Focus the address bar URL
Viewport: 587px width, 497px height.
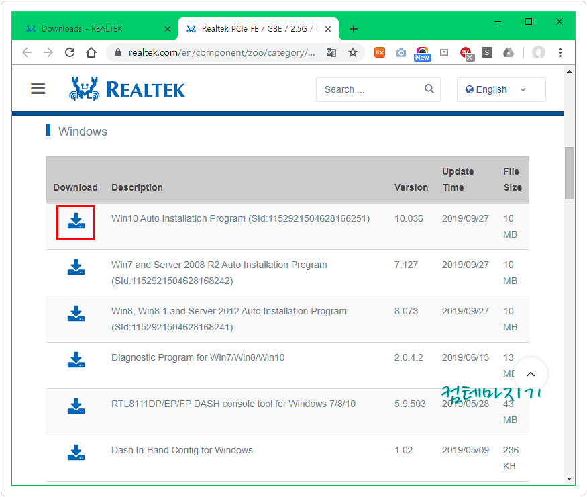[x=221, y=52]
